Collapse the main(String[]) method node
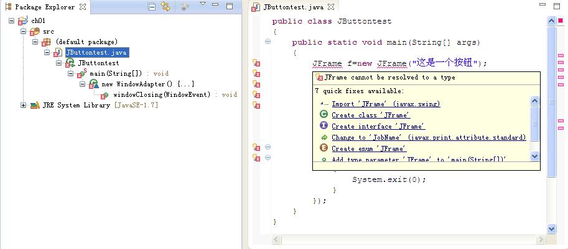The image size is (568, 249). [71, 73]
